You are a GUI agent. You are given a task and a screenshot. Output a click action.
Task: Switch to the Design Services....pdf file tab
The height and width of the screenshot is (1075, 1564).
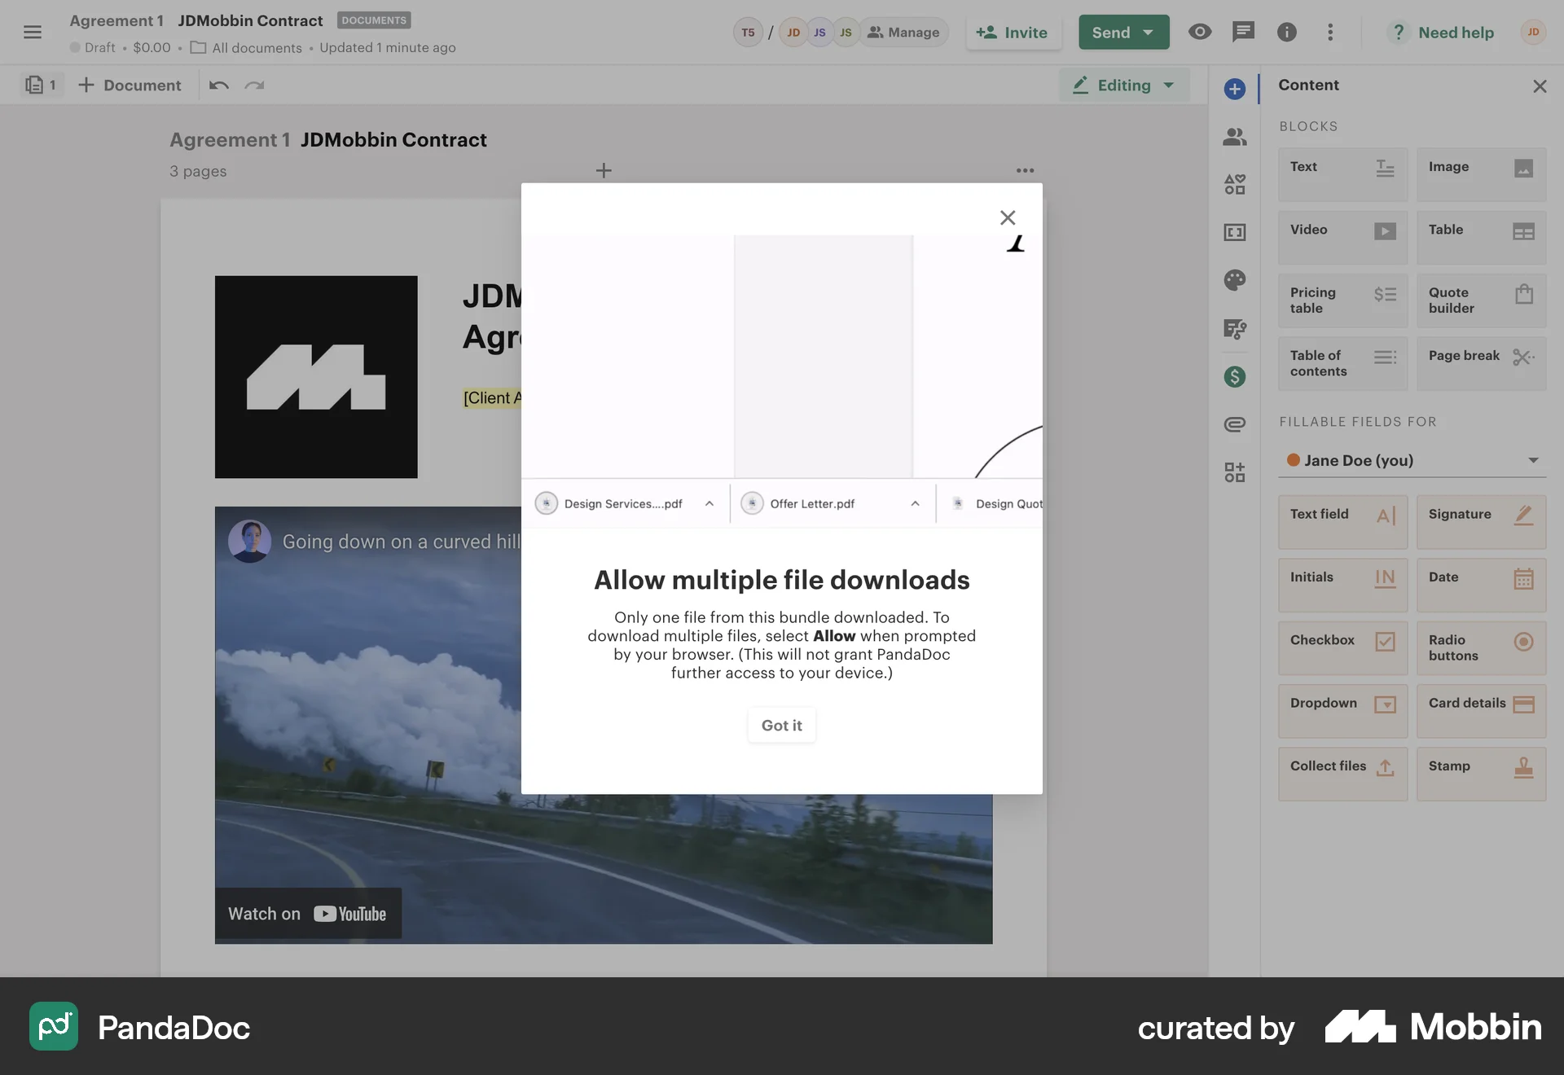624,503
